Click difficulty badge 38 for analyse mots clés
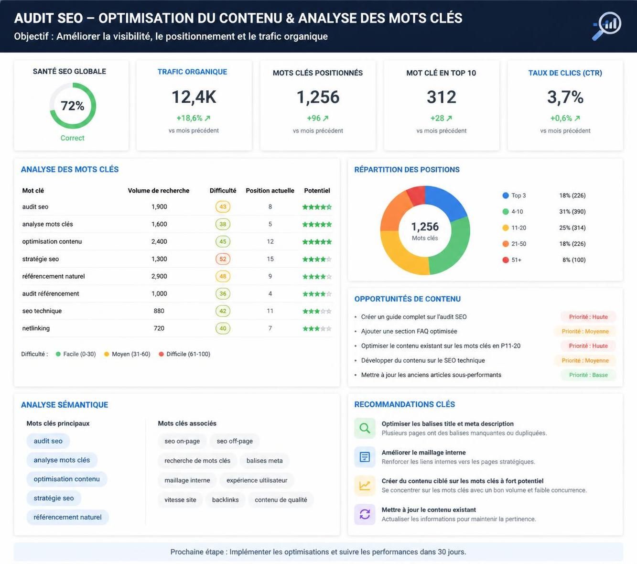 tap(223, 224)
